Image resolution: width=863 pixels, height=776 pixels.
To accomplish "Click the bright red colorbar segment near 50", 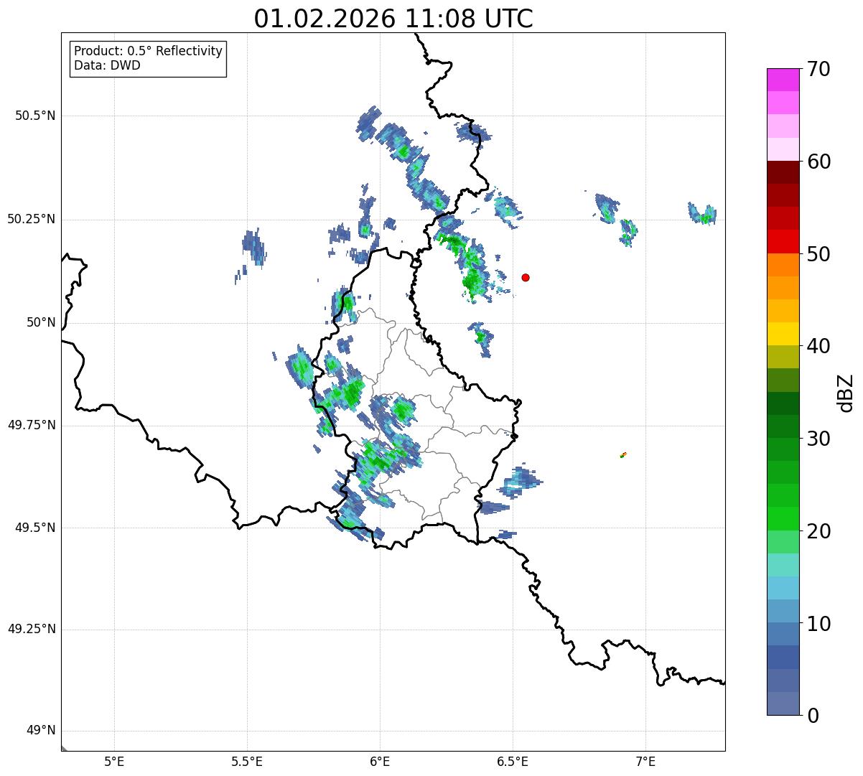I will click(x=783, y=241).
